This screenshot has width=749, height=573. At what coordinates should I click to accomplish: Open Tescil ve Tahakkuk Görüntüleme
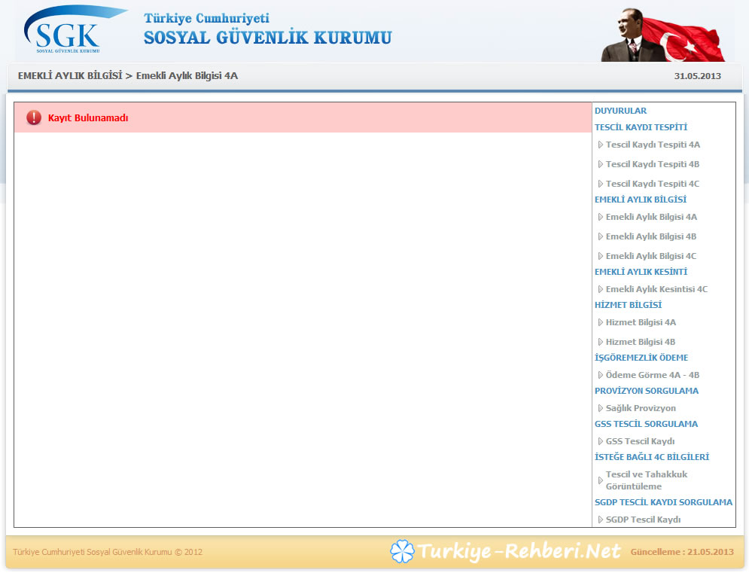(647, 480)
